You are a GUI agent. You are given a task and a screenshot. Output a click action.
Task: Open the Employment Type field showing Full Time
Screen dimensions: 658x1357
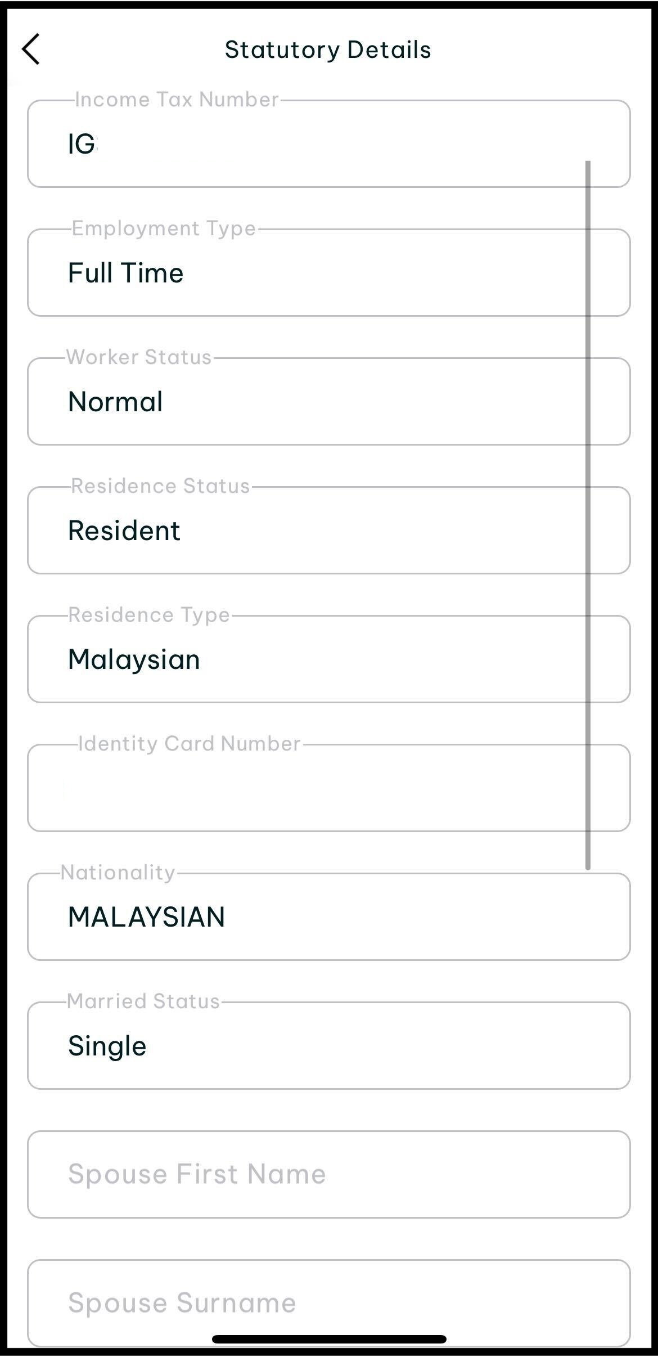[328, 273]
